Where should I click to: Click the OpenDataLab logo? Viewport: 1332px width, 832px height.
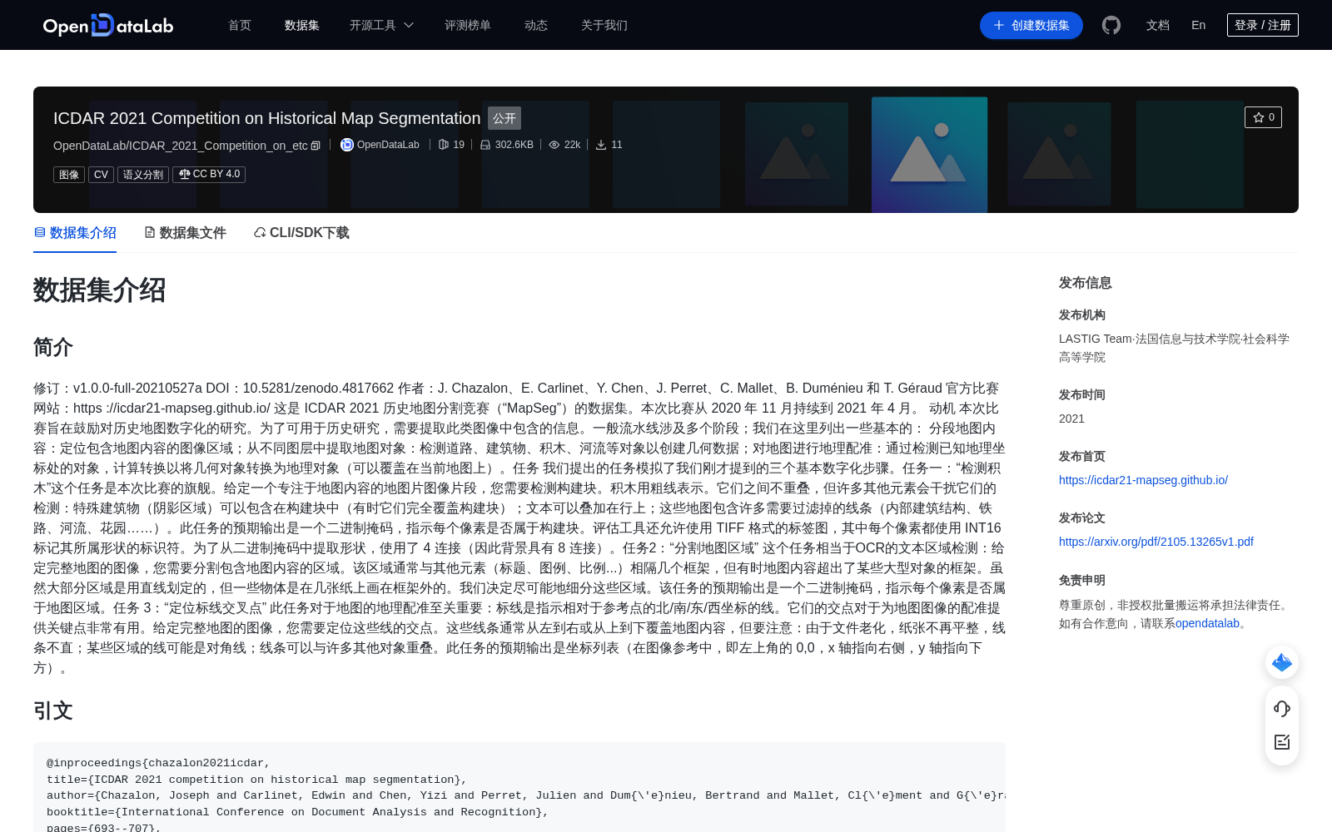[108, 25]
